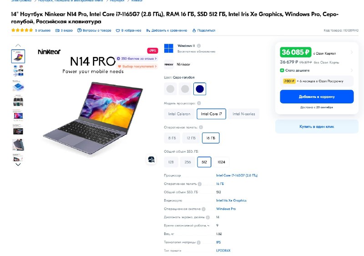Add the laptop to the cart
Viewport: 364px width, 256px height.
(317, 97)
